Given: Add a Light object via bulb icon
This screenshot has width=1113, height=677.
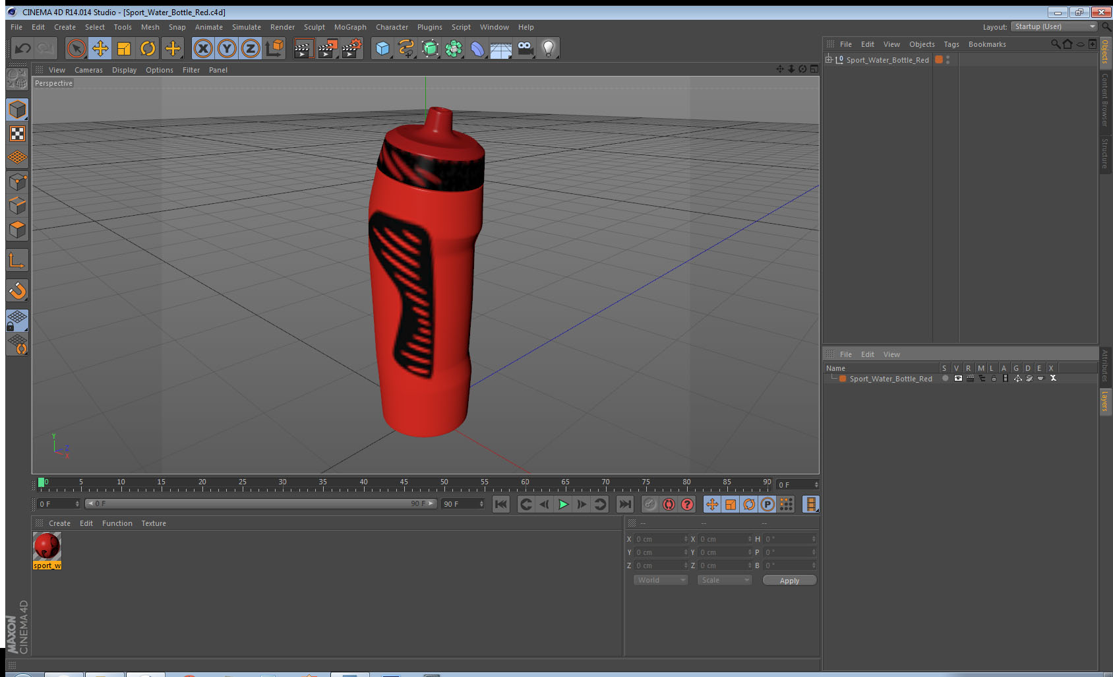Looking at the screenshot, I should click(549, 48).
